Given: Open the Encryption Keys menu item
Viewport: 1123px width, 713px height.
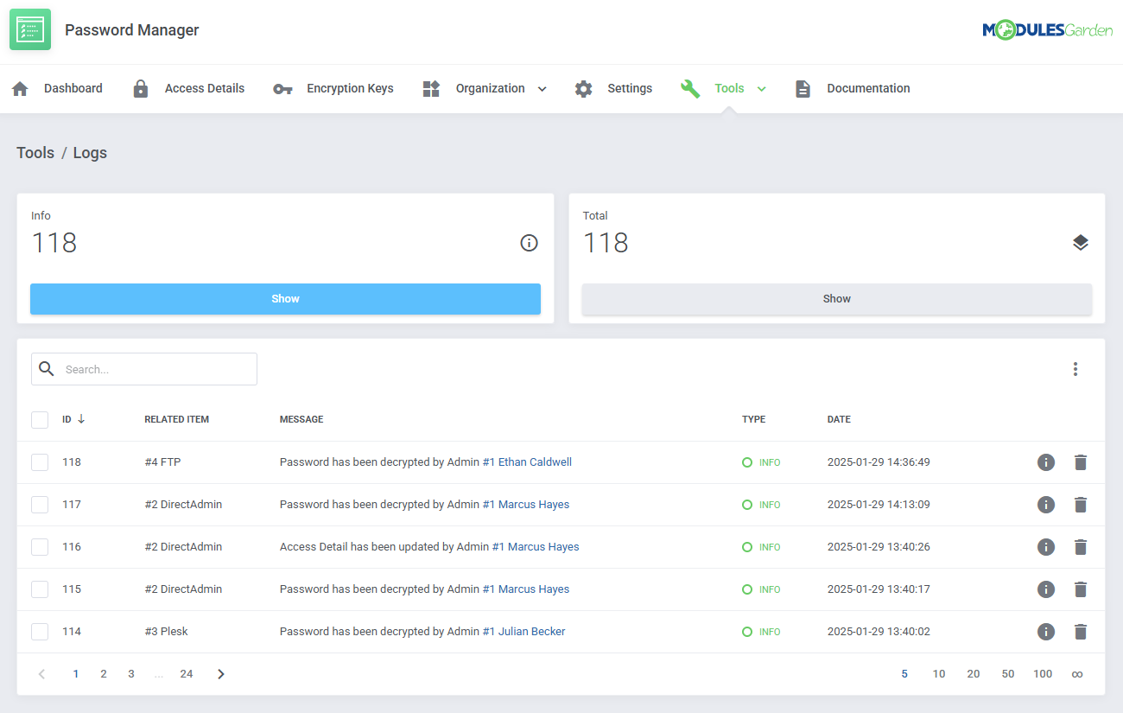Looking at the screenshot, I should (x=350, y=88).
